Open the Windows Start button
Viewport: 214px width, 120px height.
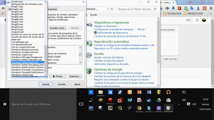(x=5, y=104)
